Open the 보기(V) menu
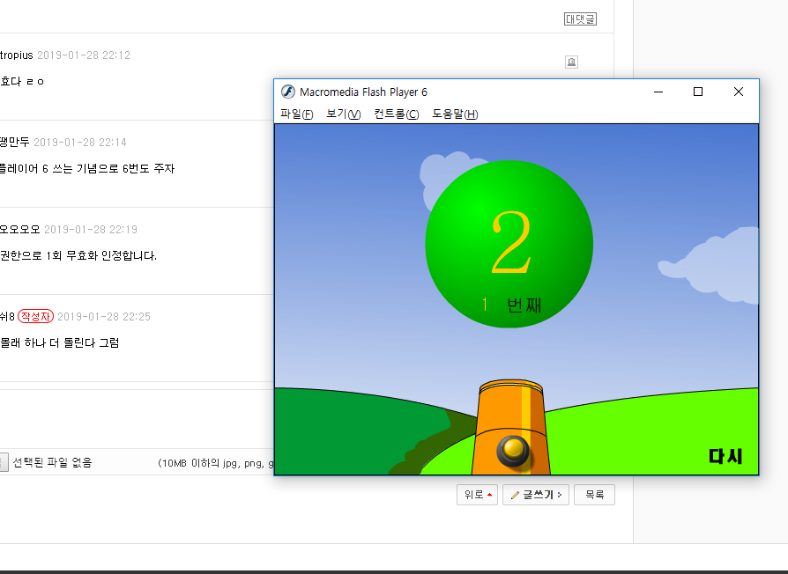This screenshot has width=788, height=574. (343, 114)
